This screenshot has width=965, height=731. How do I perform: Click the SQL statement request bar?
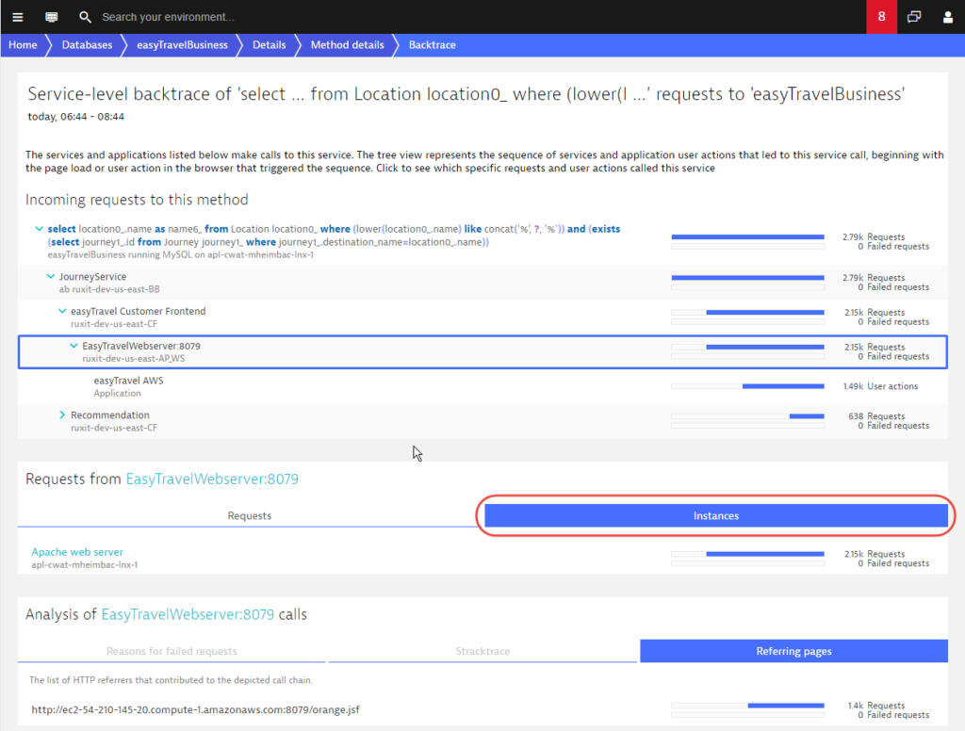point(747,236)
